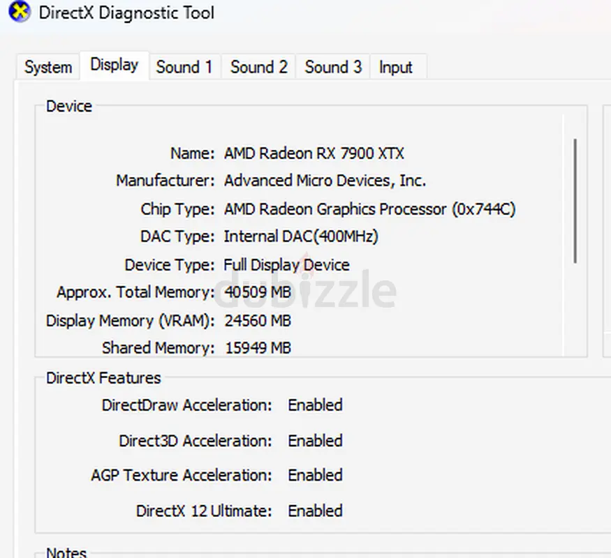Viewport: 611px width, 558px height.
Task: Click Advanced Micro Devices, Inc. manufacturer value
Action: point(325,181)
